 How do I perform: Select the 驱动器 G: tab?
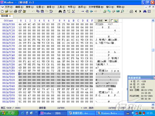6,16
